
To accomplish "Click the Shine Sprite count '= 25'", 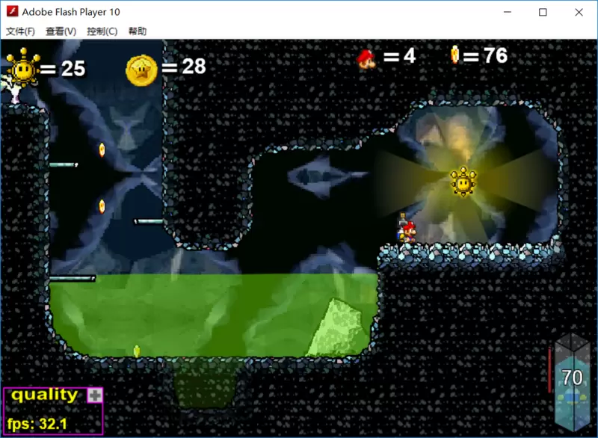I will [63, 69].
